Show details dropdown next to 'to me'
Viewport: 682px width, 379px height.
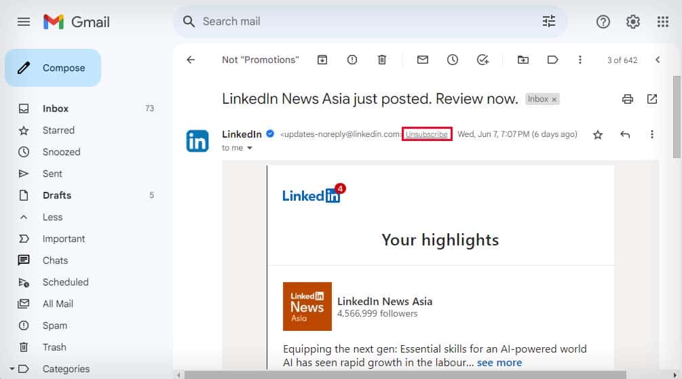point(250,148)
